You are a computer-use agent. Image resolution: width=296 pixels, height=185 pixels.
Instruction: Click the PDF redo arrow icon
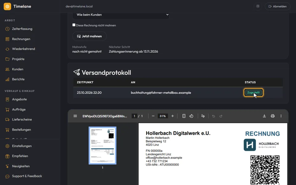pos(221,116)
